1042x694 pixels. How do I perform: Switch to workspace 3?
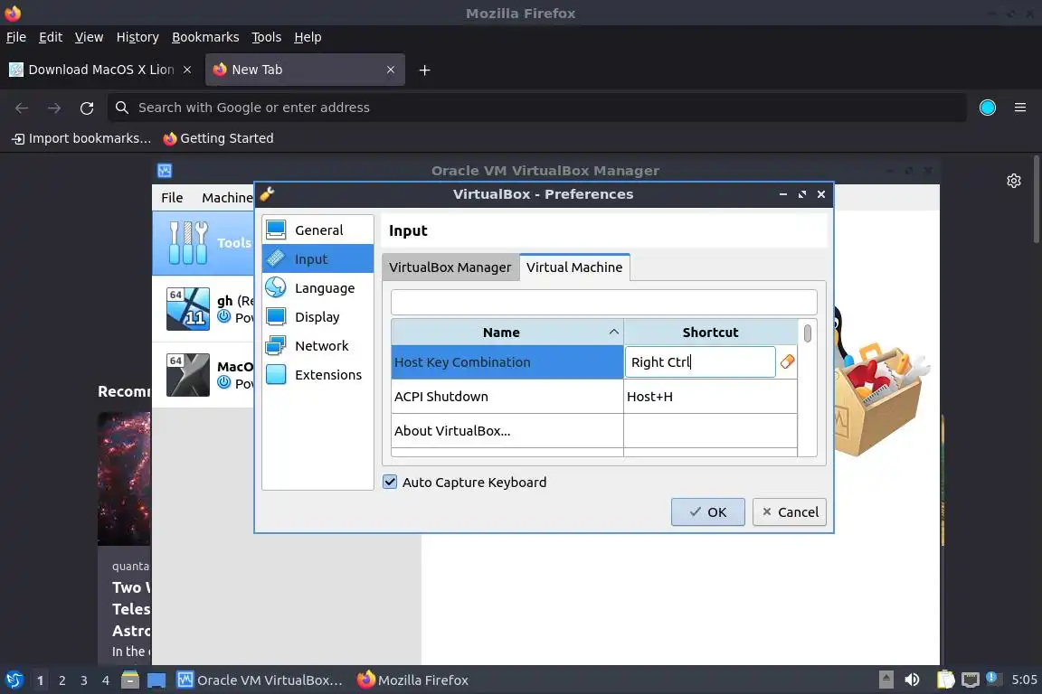pyautogui.click(x=84, y=680)
